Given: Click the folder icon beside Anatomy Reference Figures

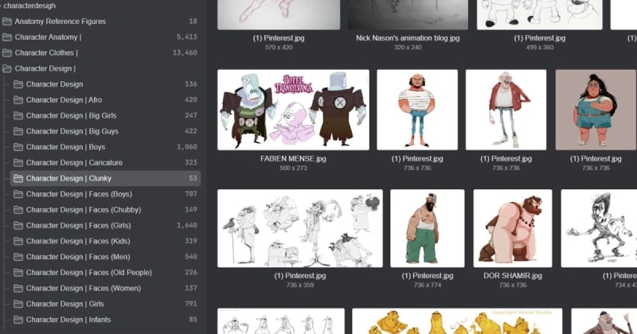Looking at the screenshot, I should (7, 21).
